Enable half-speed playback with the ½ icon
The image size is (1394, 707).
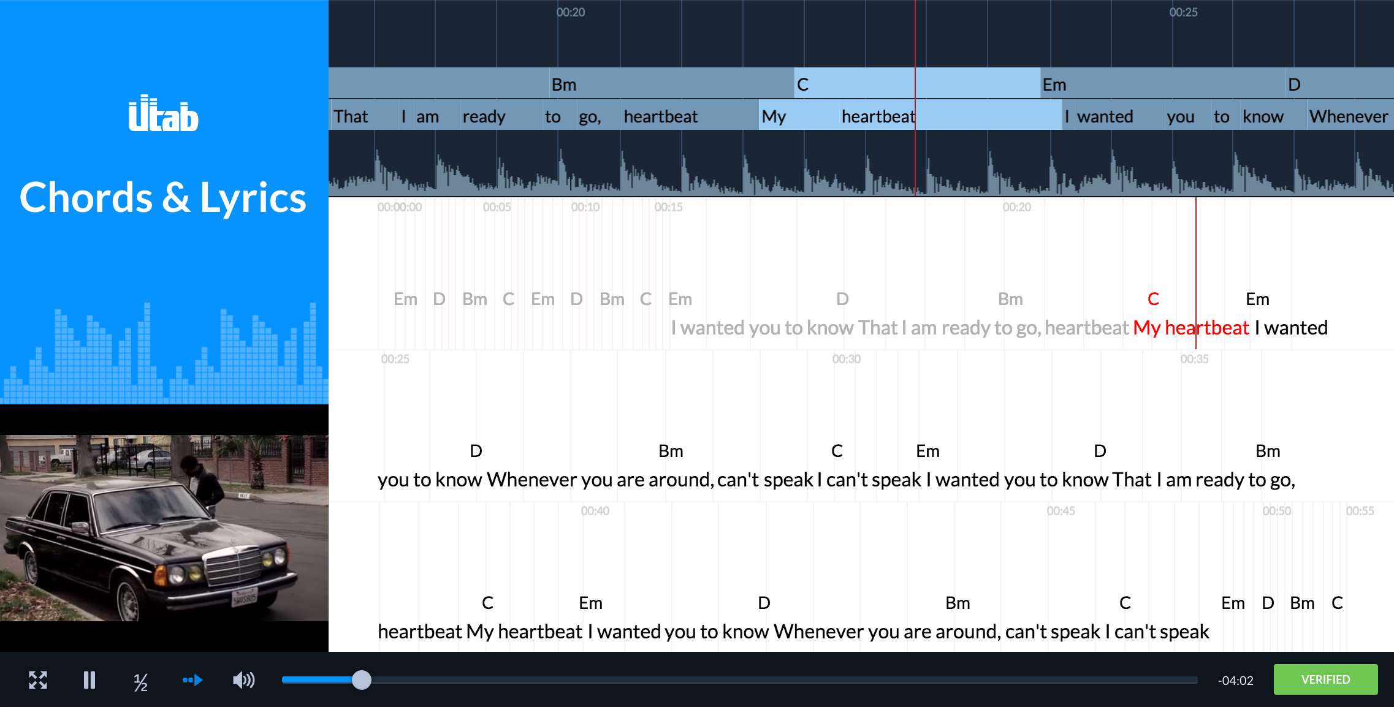pos(140,679)
